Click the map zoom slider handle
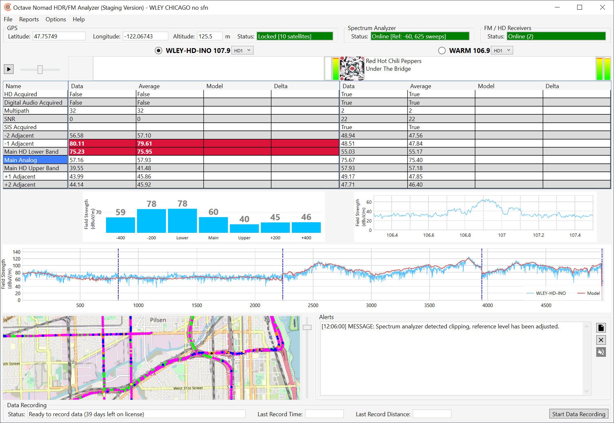This screenshot has height=423, width=614. 307,327
